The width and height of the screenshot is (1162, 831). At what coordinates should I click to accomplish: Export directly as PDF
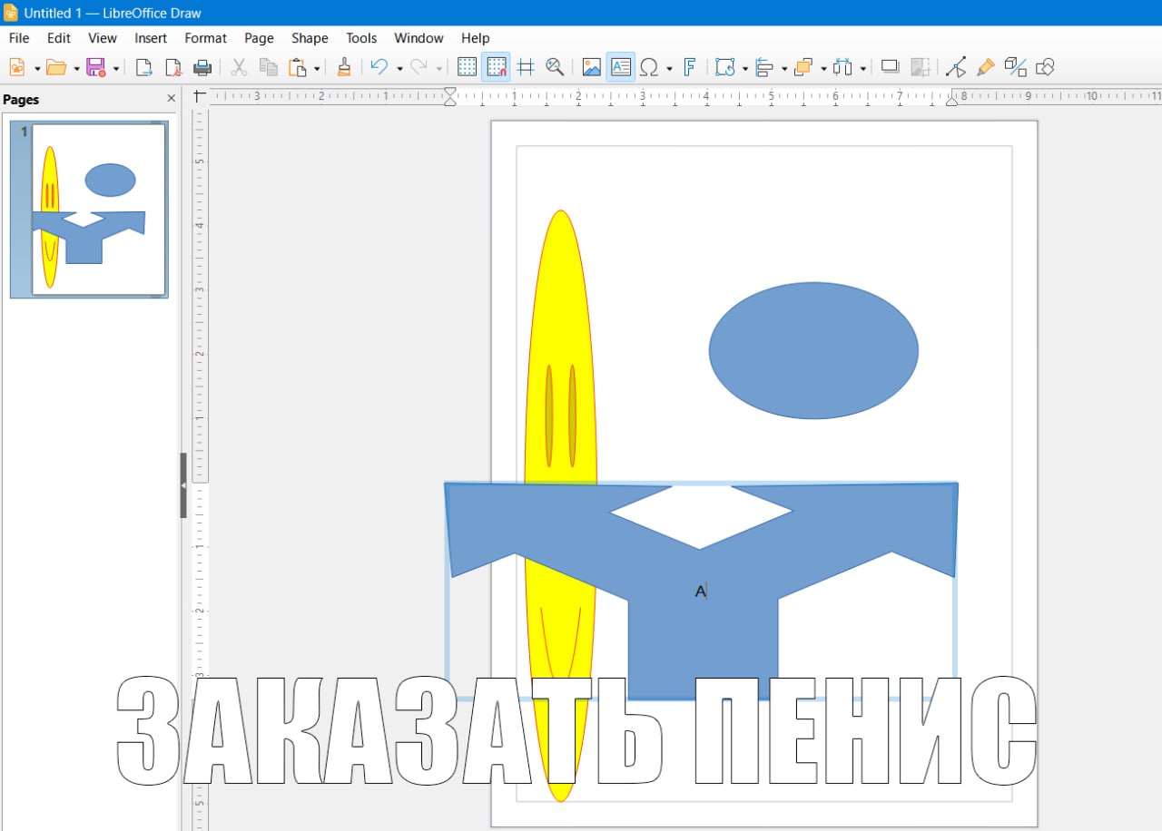(173, 67)
